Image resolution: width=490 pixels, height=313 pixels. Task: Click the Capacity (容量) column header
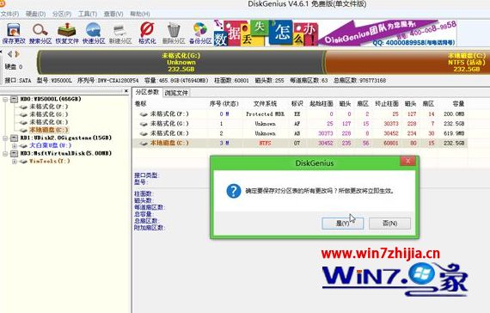[458, 104]
